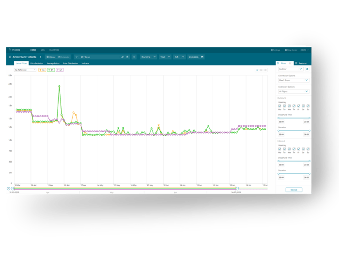The height and width of the screenshot is (254, 339).
Task: Select the rightmost list view icon
Action: coord(265,70)
